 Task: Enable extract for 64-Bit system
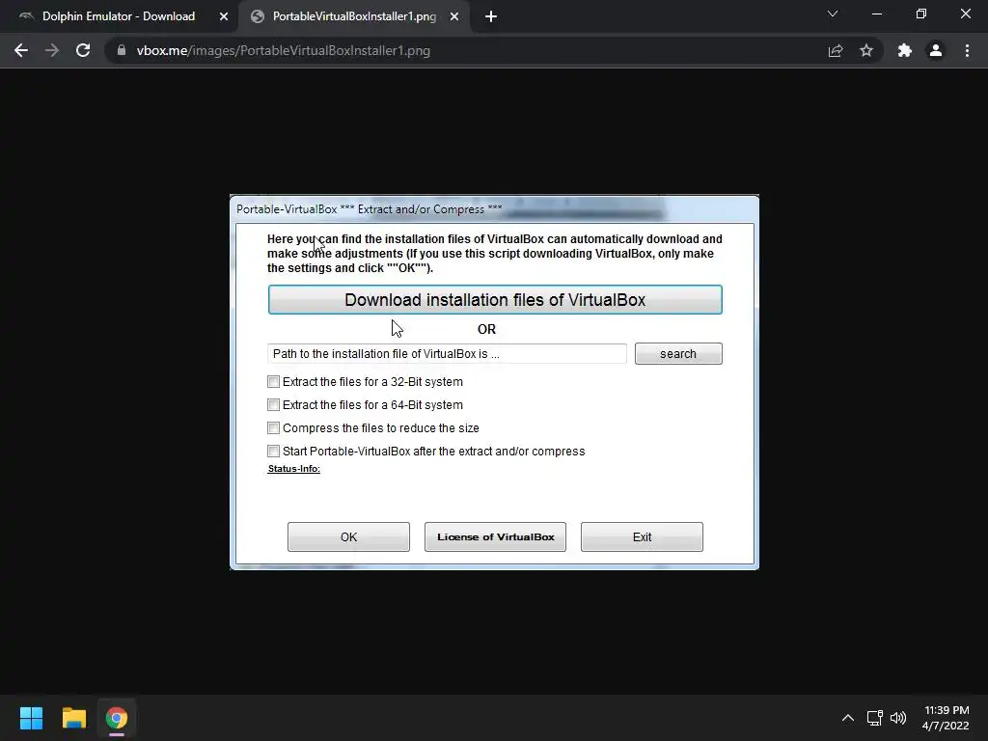[x=273, y=404]
